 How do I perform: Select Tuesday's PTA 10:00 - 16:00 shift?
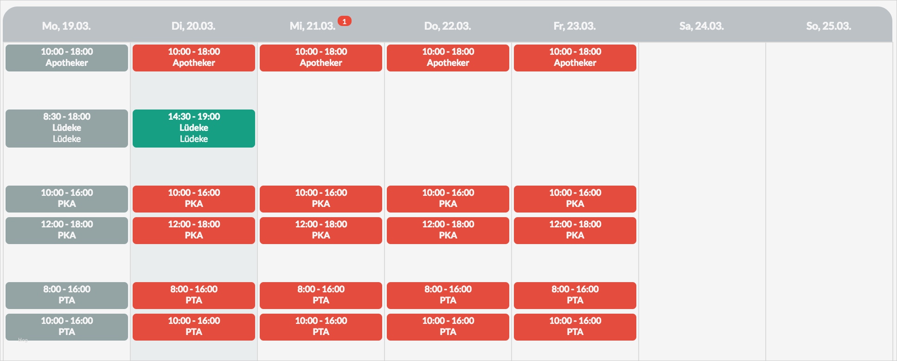tap(194, 327)
